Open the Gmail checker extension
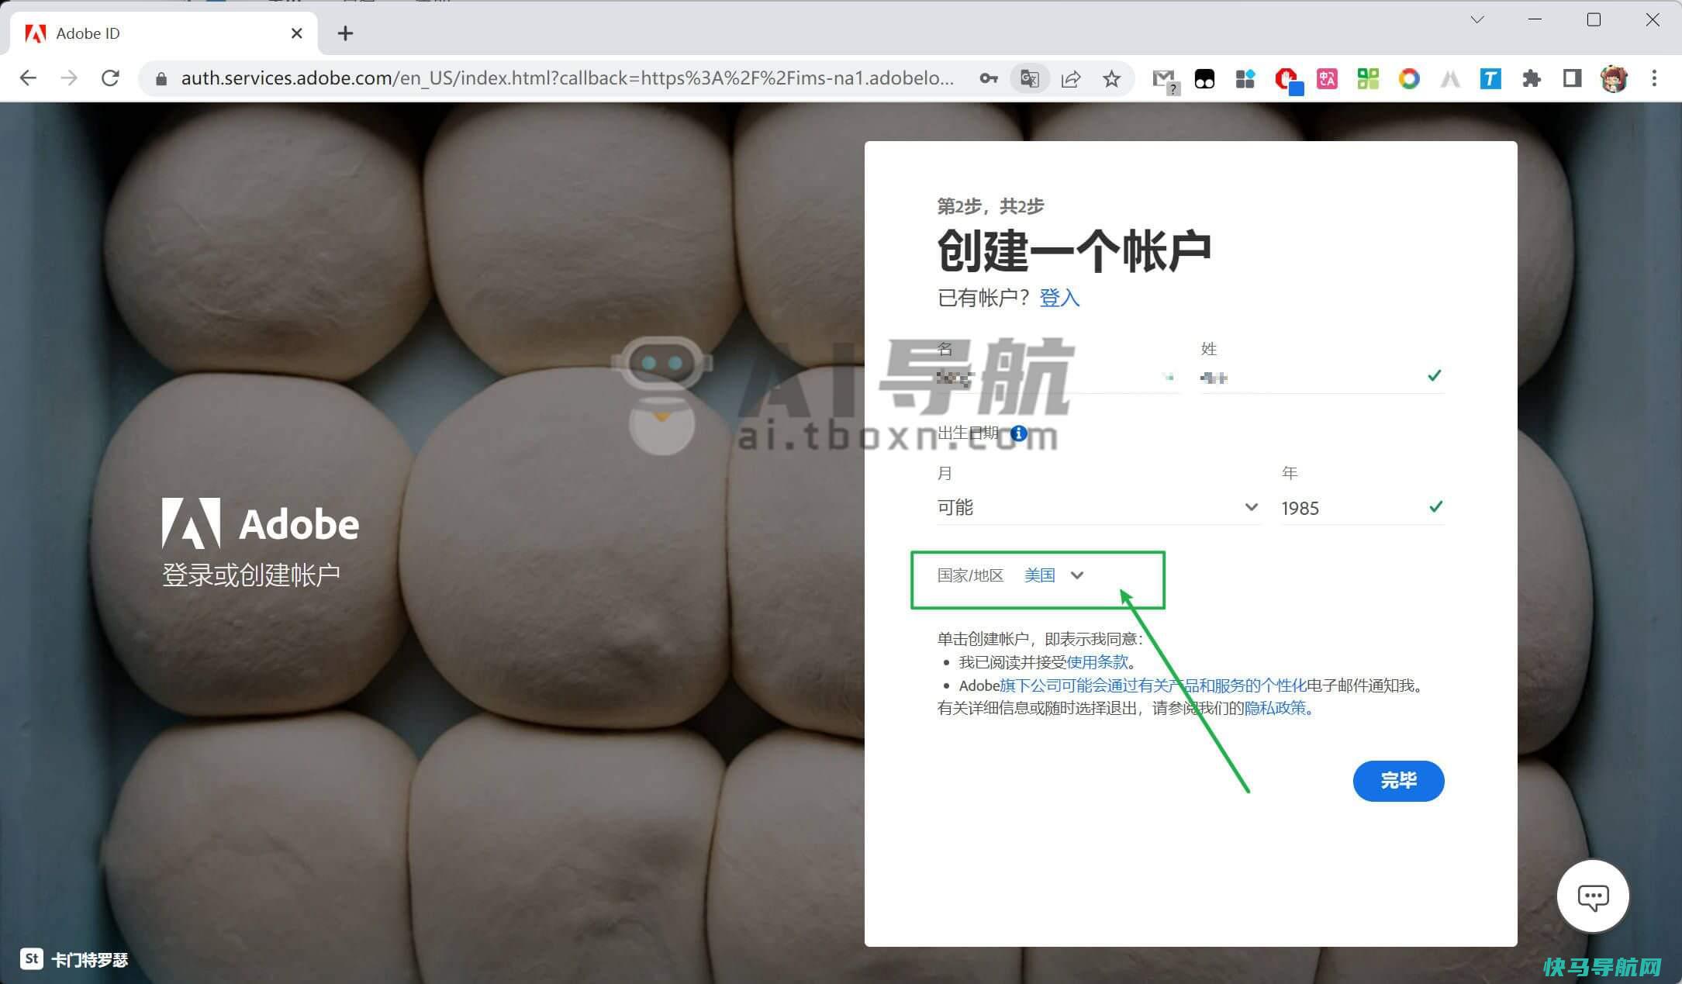This screenshot has height=984, width=1682. [x=1165, y=80]
